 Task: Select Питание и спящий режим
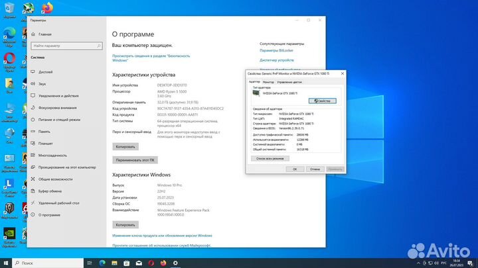point(58,119)
